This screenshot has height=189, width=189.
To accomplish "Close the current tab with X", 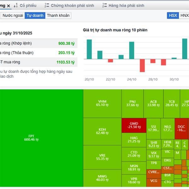I will pos(9,6).
